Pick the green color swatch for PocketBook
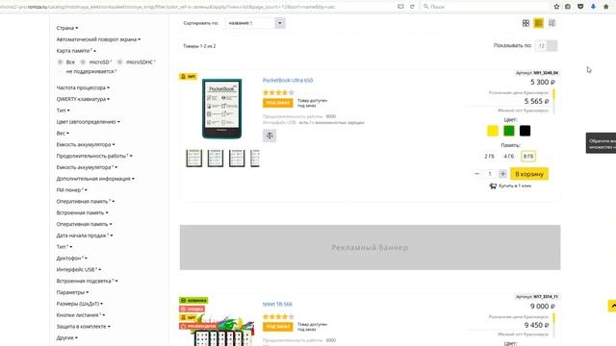Viewport: 616px width, 346px height. 509,131
